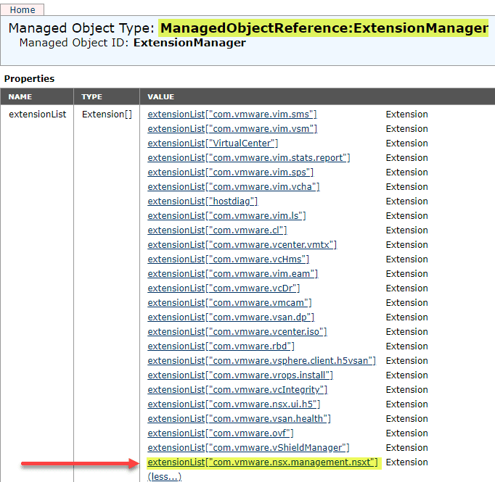This screenshot has width=495, height=482.
Task: Click the Properties section heading
Action: [29, 78]
